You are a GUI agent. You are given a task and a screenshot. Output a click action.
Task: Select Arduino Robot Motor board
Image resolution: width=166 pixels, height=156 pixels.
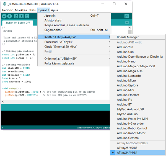pos(138,133)
